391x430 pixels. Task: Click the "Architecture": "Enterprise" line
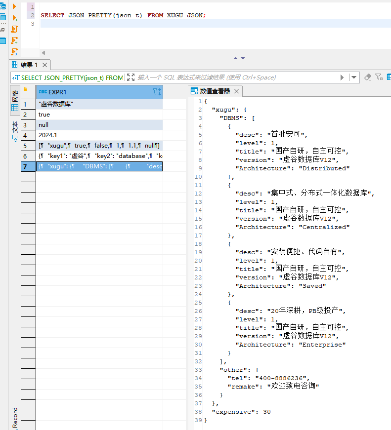[x=291, y=345]
